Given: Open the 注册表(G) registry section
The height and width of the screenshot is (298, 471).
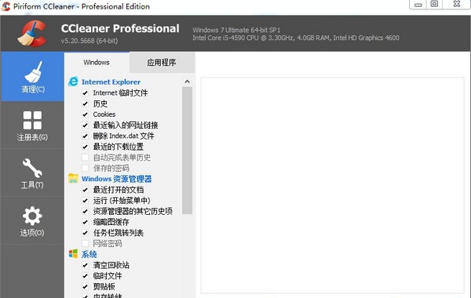Looking at the screenshot, I should (32, 125).
